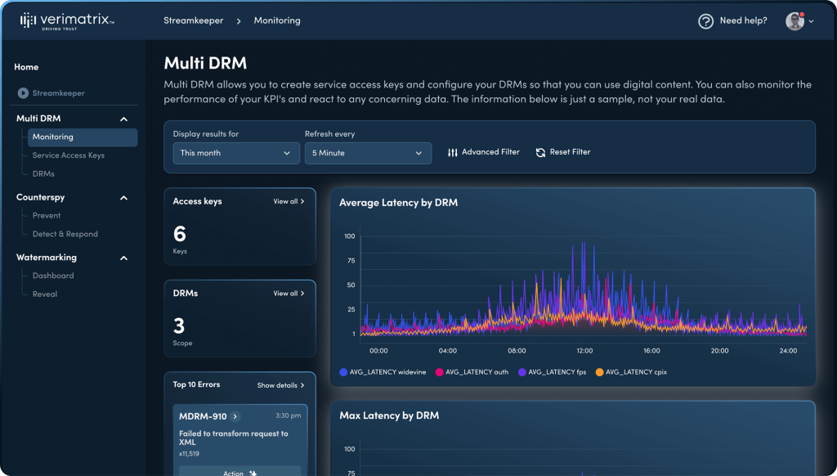The height and width of the screenshot is (476, 837).
Task: Click the Advanced Filter sliders icon
Action: click(453, 152)
